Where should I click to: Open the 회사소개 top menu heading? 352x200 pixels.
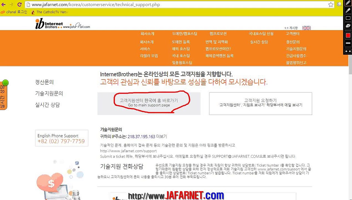pyautogui.click(x=147, y=34)
